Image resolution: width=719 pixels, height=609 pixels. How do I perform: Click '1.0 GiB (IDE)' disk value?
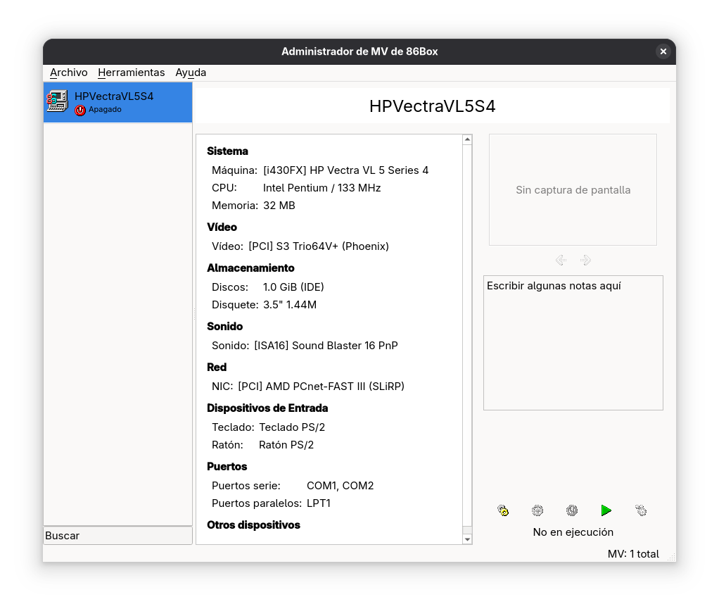coord(293,287)
